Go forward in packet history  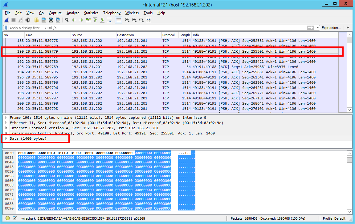pos(81,20)
